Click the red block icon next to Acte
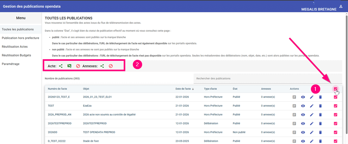The height and width of the screenshot is (144, 348). pos(78,66)
